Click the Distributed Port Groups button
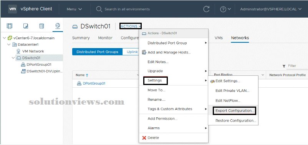 98,52
